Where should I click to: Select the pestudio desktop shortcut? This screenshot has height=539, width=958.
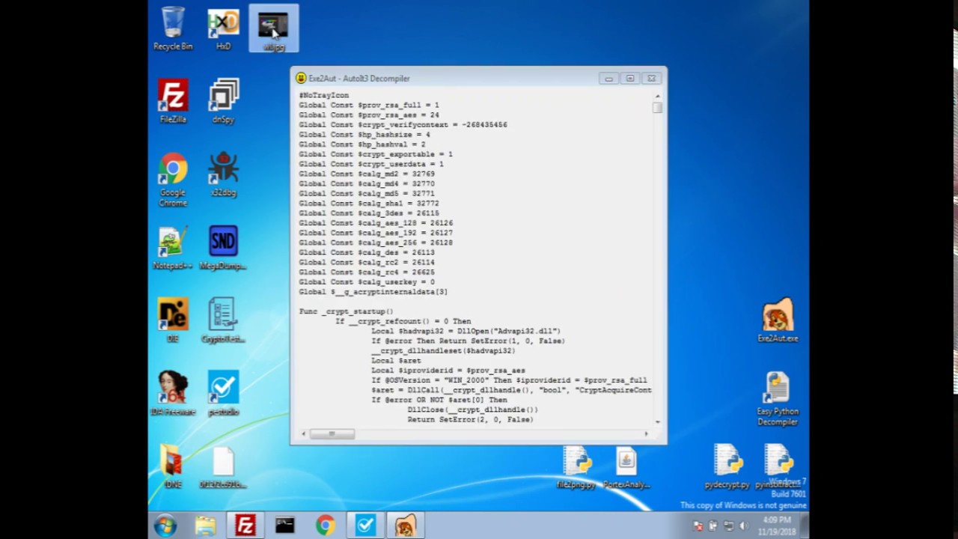(x=223, y=394)
